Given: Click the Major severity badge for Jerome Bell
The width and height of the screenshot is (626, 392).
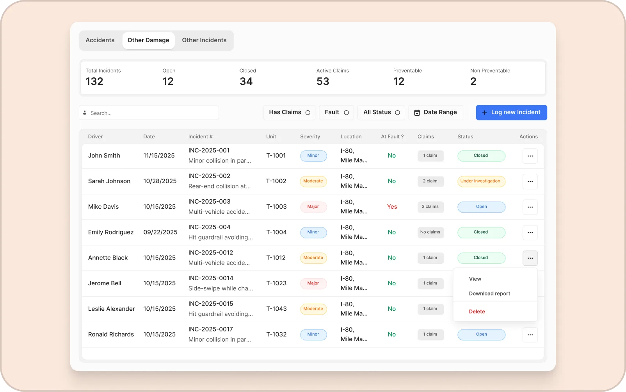Looking at the screenshot, I should click(313, 283).
